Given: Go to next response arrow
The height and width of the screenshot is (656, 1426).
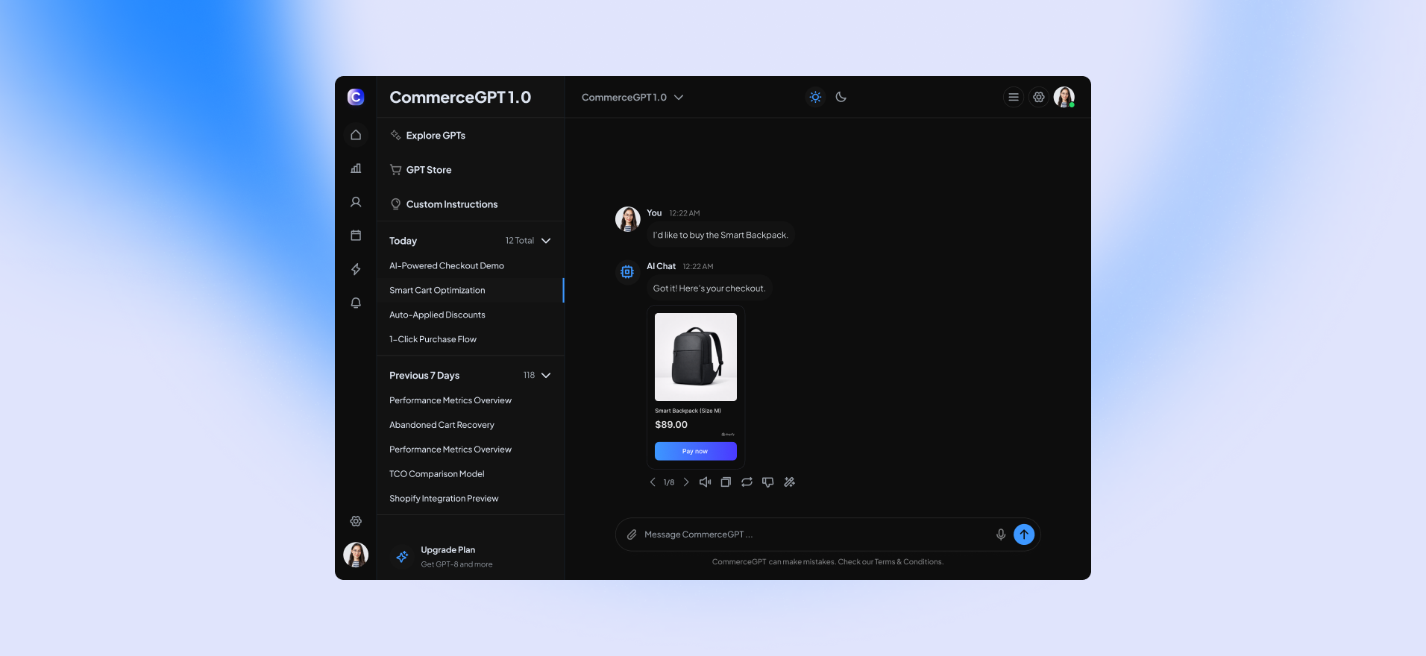Looking at the screenshot, I should click(x=686, y=482).
